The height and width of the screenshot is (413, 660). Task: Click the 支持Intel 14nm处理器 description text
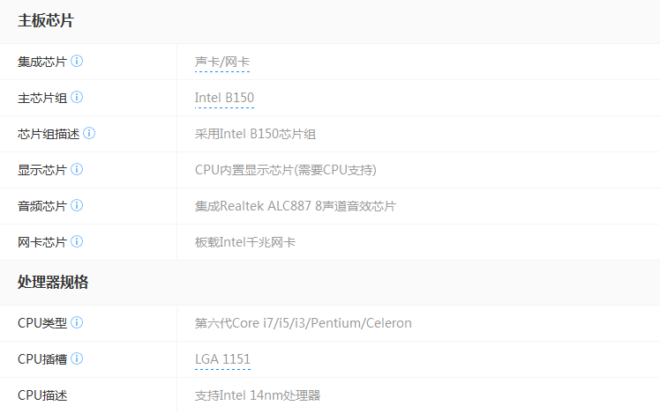click(x=257, y=395)
